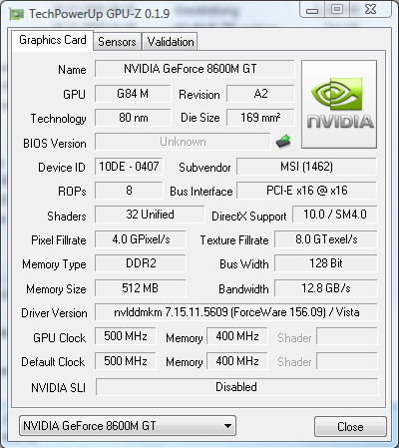Click the BIOS Version Unknown field
Screen dimensions: 399x448
[183, 142]
